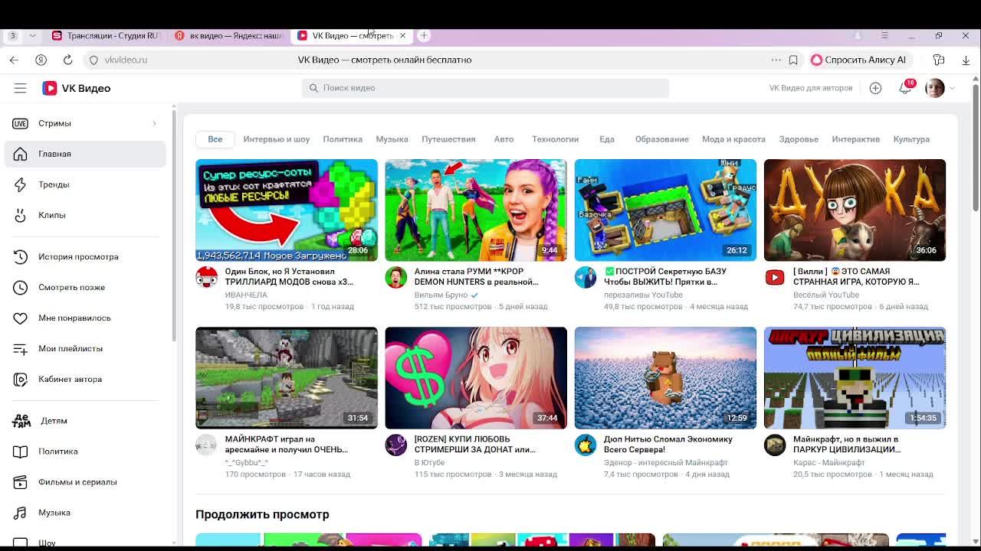The image size is (981, 551).
Task: Select the Путешествия category
Action: (448, 139)
